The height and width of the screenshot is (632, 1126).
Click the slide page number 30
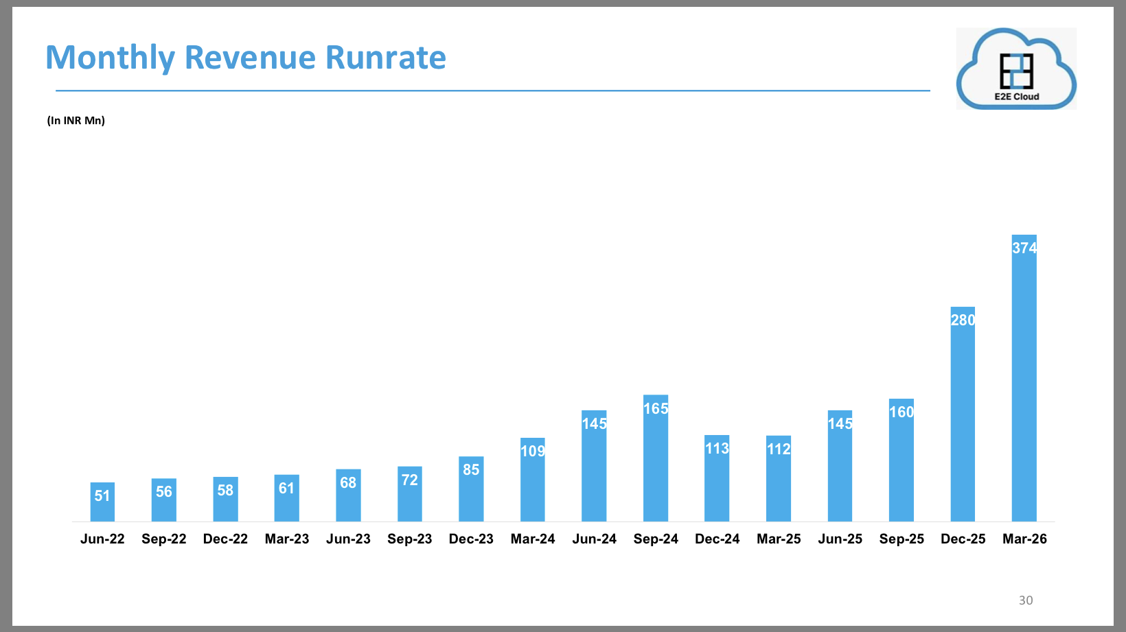click(x=1025, y=600)
